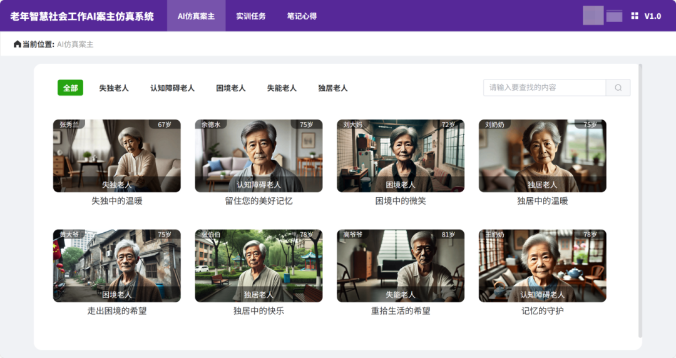This screenshot has height=358, width=676.
Task: Click the search input field
Action: 544,88
